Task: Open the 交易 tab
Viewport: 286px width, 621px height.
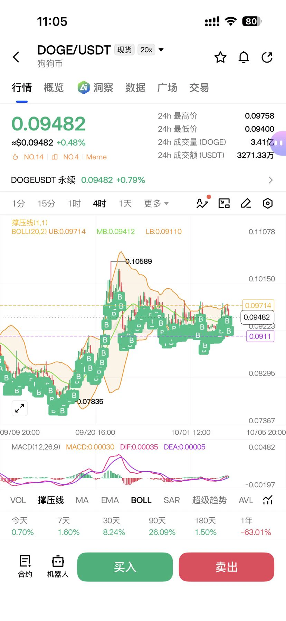Action: [199, 88]
